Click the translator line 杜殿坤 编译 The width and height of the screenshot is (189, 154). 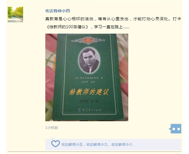[88, 82]
